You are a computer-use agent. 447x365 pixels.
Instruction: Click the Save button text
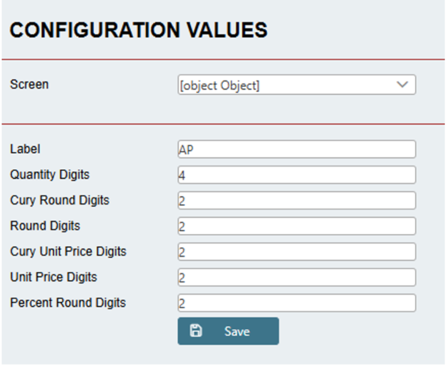pyautogui.click(x=237, y=331)
